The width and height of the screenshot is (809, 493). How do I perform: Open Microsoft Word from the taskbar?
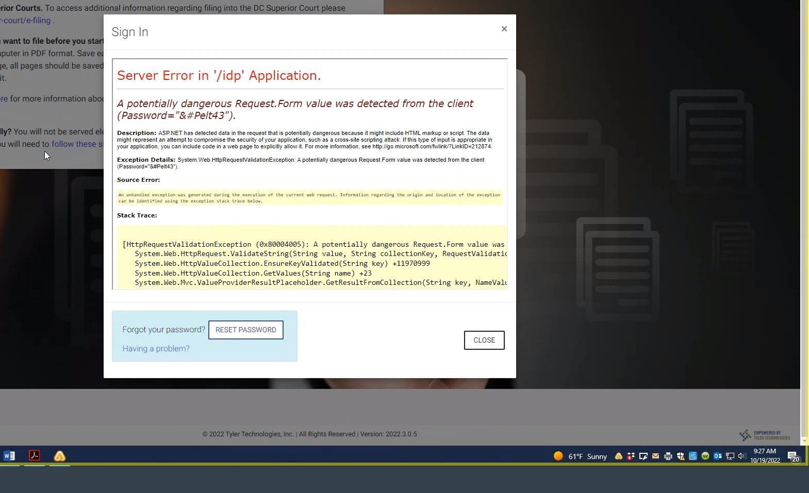tap(9, 456)
